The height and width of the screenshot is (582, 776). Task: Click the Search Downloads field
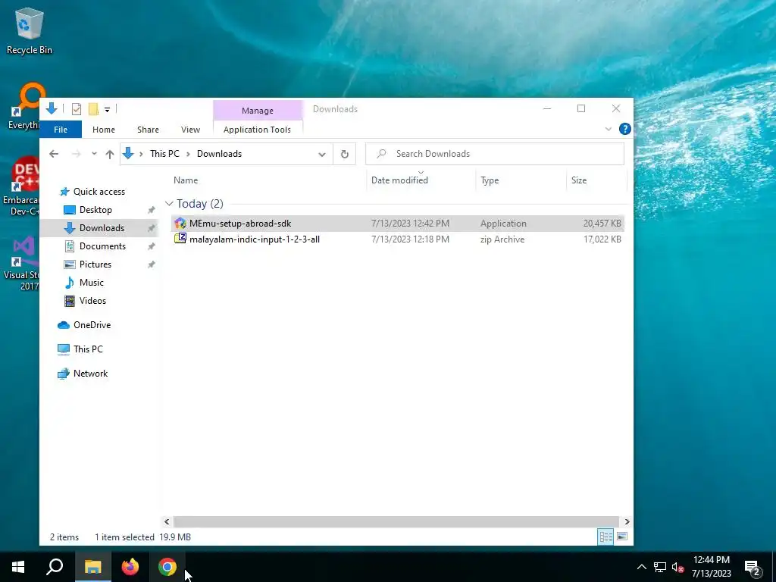click(x=494, y=154)
